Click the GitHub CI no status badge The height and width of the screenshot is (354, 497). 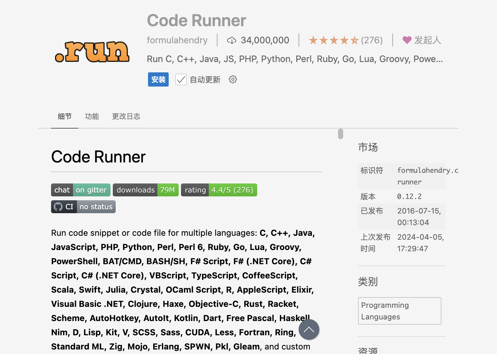[x=83, y=207]
